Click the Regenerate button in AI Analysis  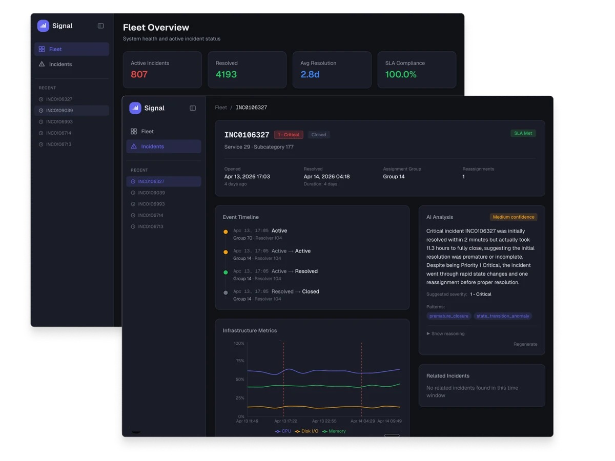525,344
